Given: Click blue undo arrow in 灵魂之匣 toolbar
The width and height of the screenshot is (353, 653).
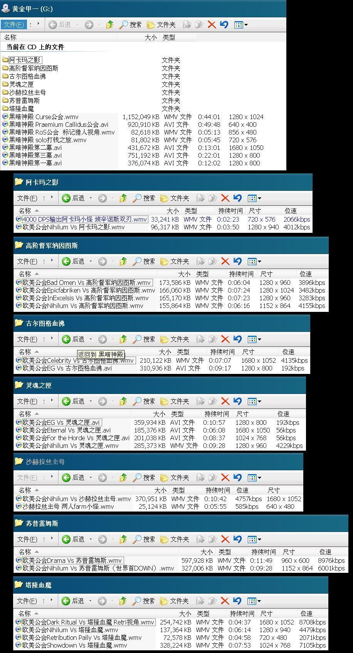Looking at the screenshot, I should point(237,401).
